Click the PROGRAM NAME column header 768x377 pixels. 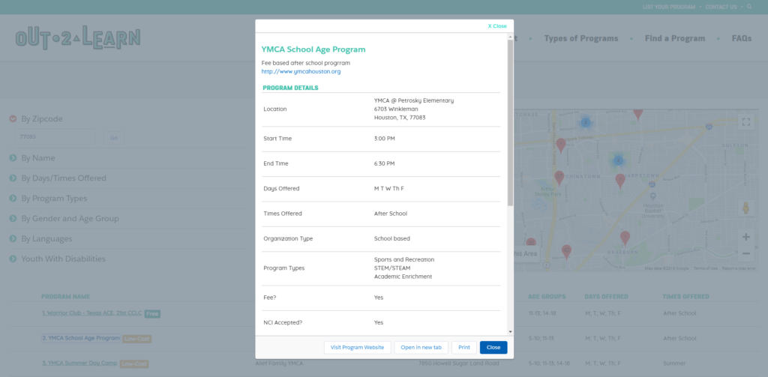(x=66, y=297)
